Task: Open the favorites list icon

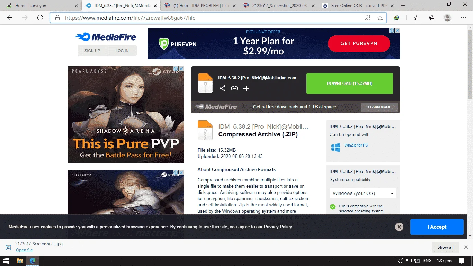Action: pos(416,18)
